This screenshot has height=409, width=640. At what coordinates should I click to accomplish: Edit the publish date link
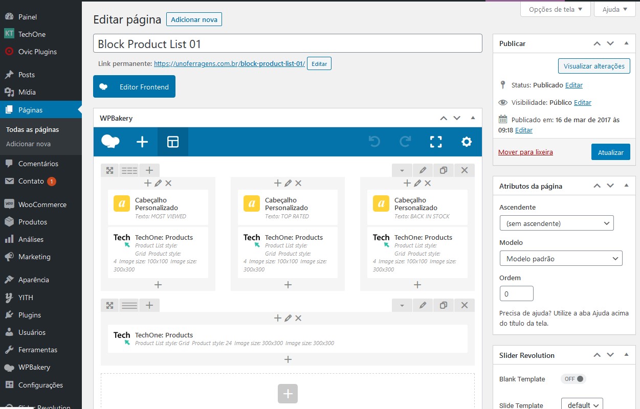[x=524, y=130]
